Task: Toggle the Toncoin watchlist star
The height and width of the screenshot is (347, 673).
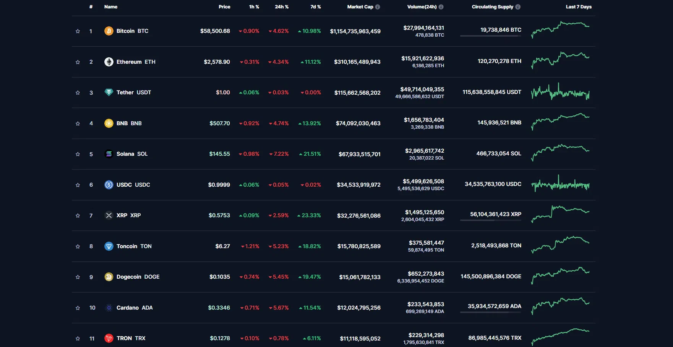Action: pos(78,246)
